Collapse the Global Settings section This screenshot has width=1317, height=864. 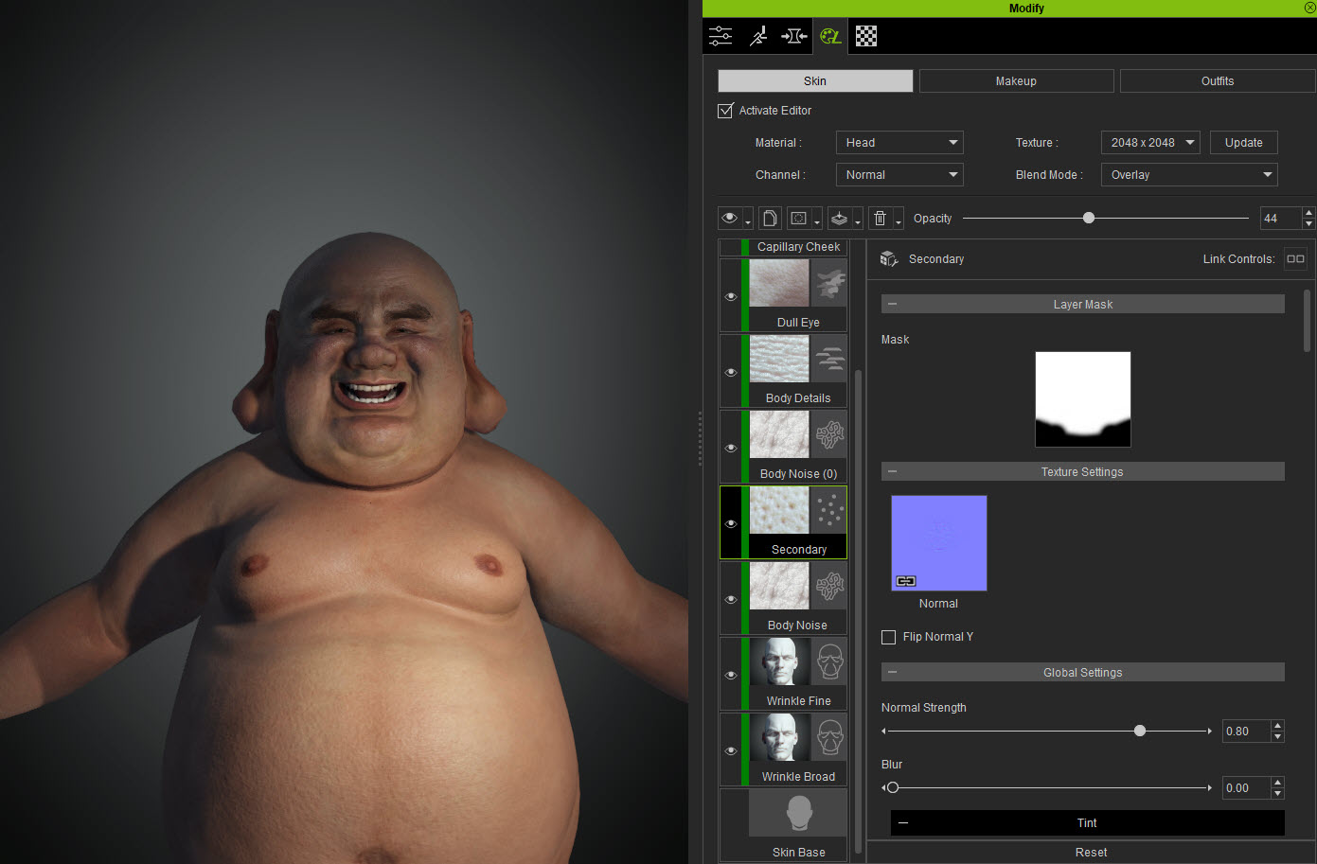[892, 672]
